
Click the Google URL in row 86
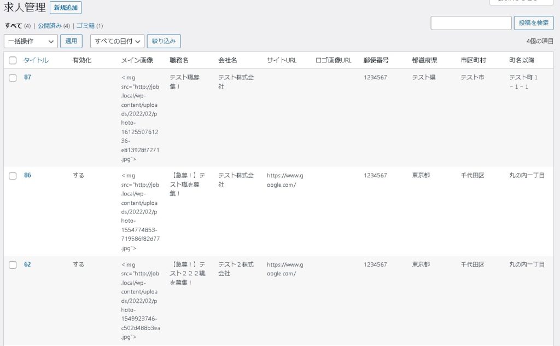[x=284, y=180]
